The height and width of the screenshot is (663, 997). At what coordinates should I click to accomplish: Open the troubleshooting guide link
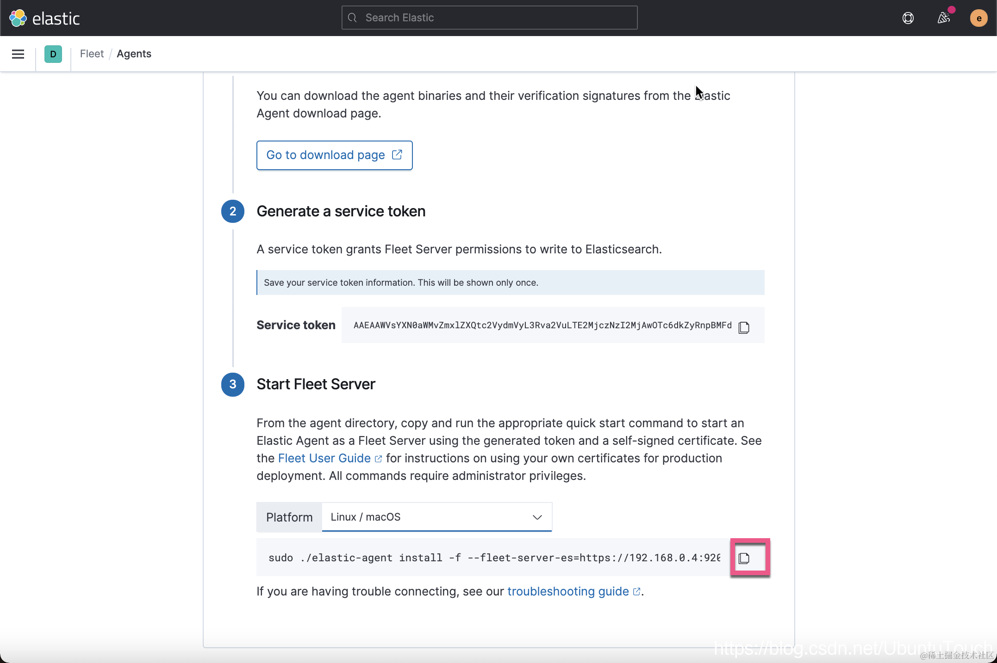click(568, 591)
